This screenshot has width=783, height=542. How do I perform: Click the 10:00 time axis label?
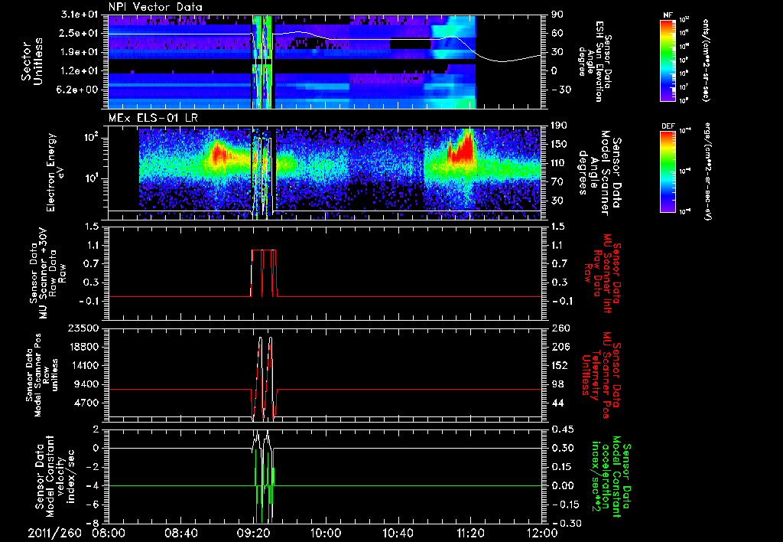click(326, 533)
